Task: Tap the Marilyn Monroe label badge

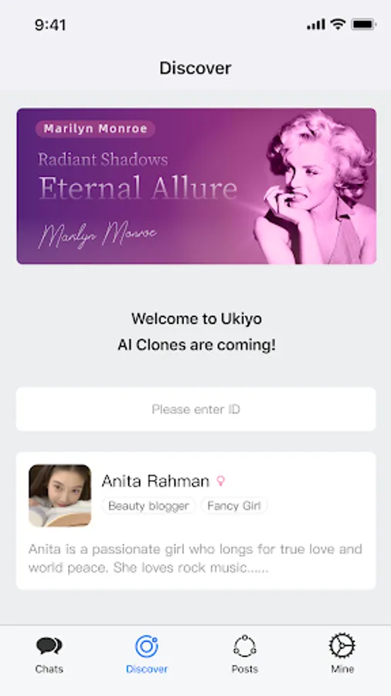Action: click(95, 128)
